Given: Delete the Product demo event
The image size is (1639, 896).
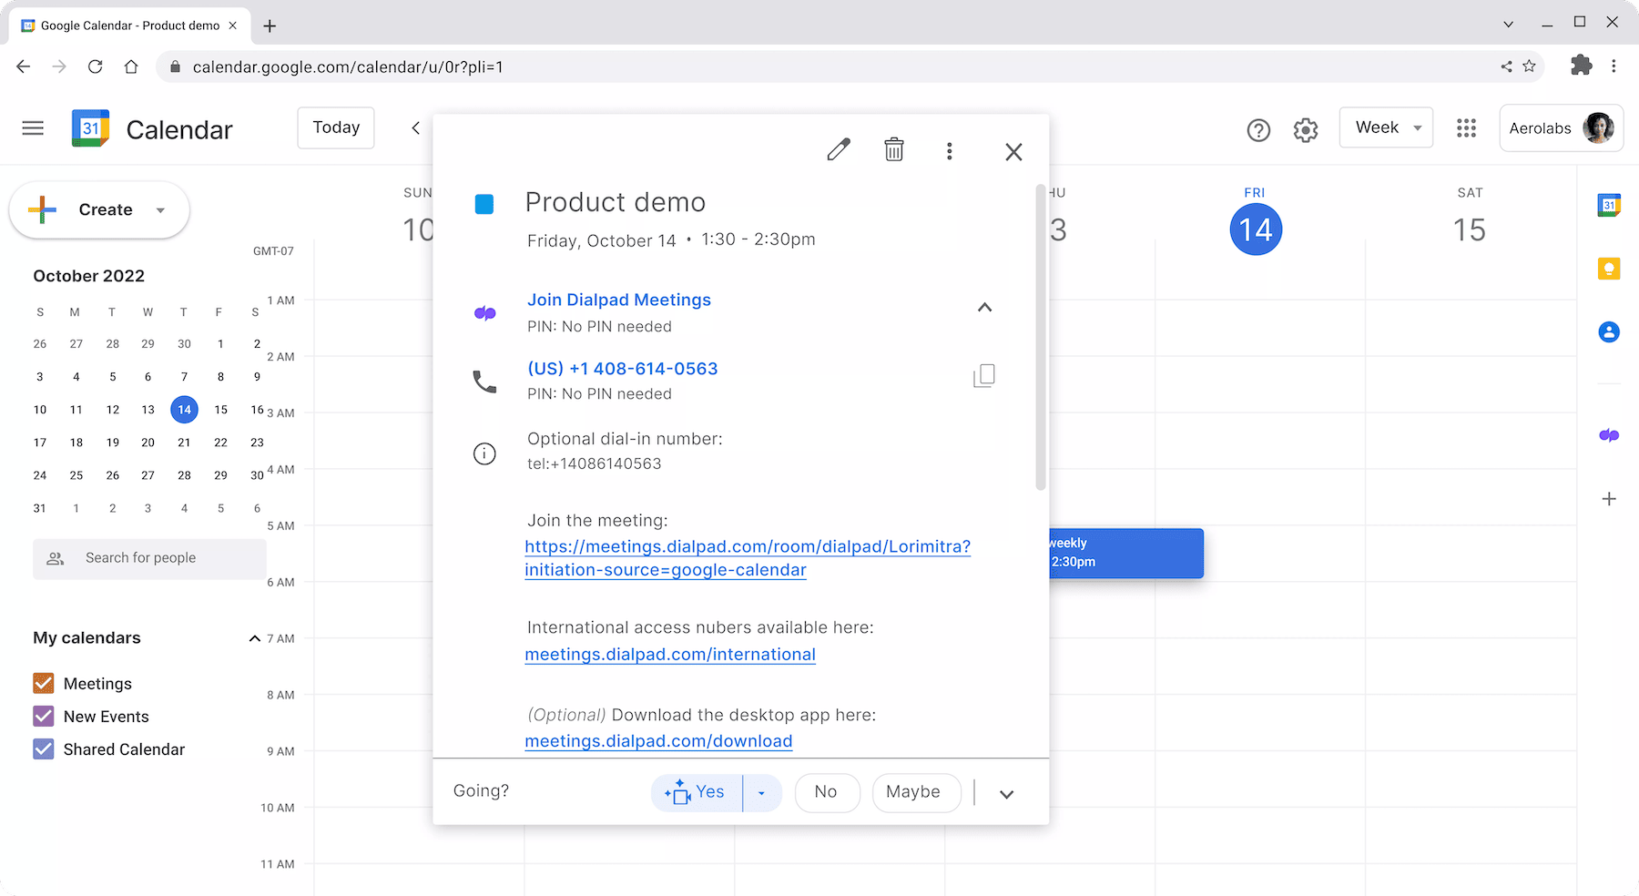Looking at the screenshot, I should [x=893, y=149].
